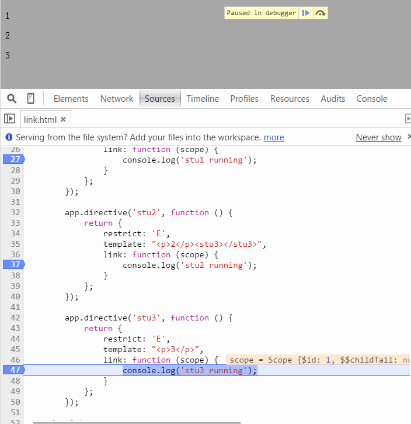The image size is (411, 424).
Task: Click the page paragraph showing '3'
Action: point(7,56)
